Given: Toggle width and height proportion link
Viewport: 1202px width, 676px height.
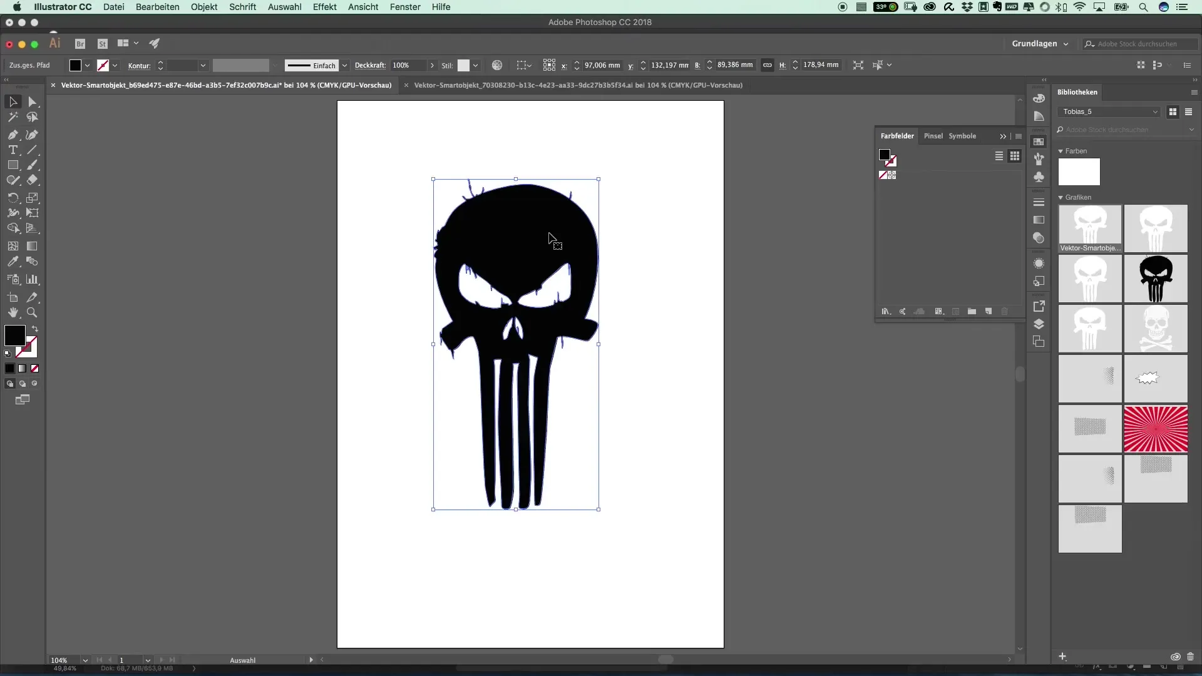Looking at the screenshot, I should (x=768, y=65).
